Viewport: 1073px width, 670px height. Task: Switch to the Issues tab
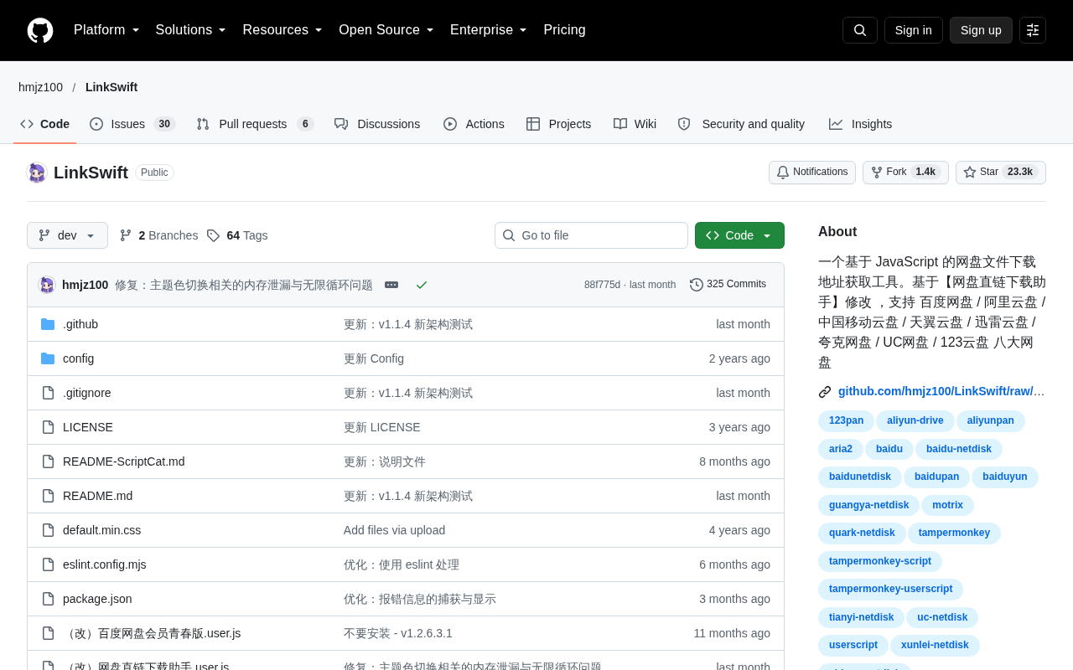(132, 124)
